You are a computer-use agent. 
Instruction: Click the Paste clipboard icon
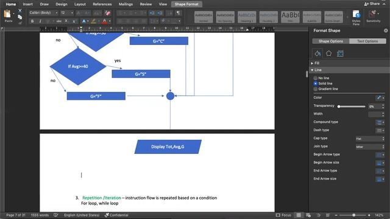7,14
